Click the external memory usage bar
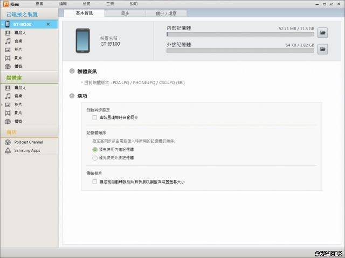Image resolution: width=345 pixels, height=258 pixels. click(x=240, y=51)
